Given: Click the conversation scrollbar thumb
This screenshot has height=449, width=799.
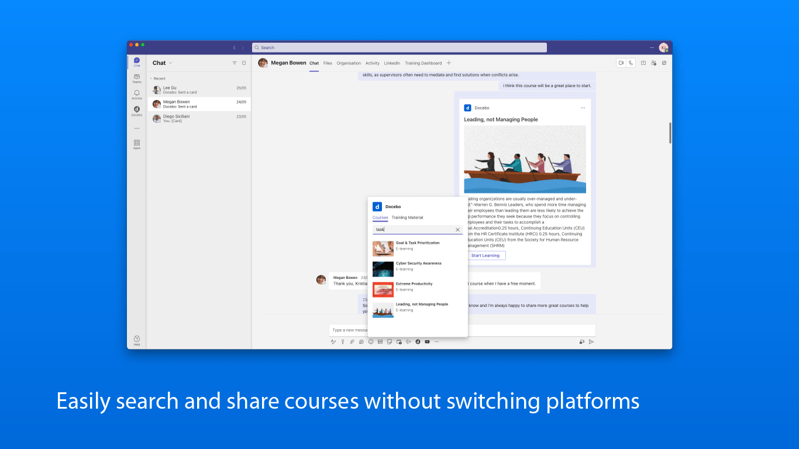Looking at the screenshot, I should [x=670, y=133].
